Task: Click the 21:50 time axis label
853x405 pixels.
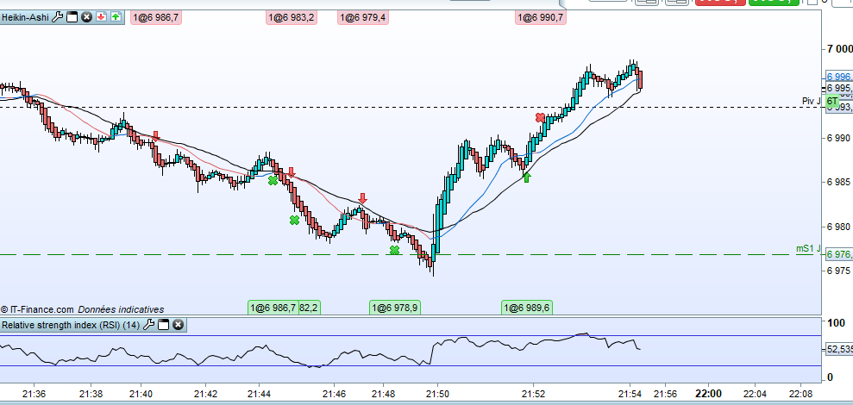Action: [438, 392]
